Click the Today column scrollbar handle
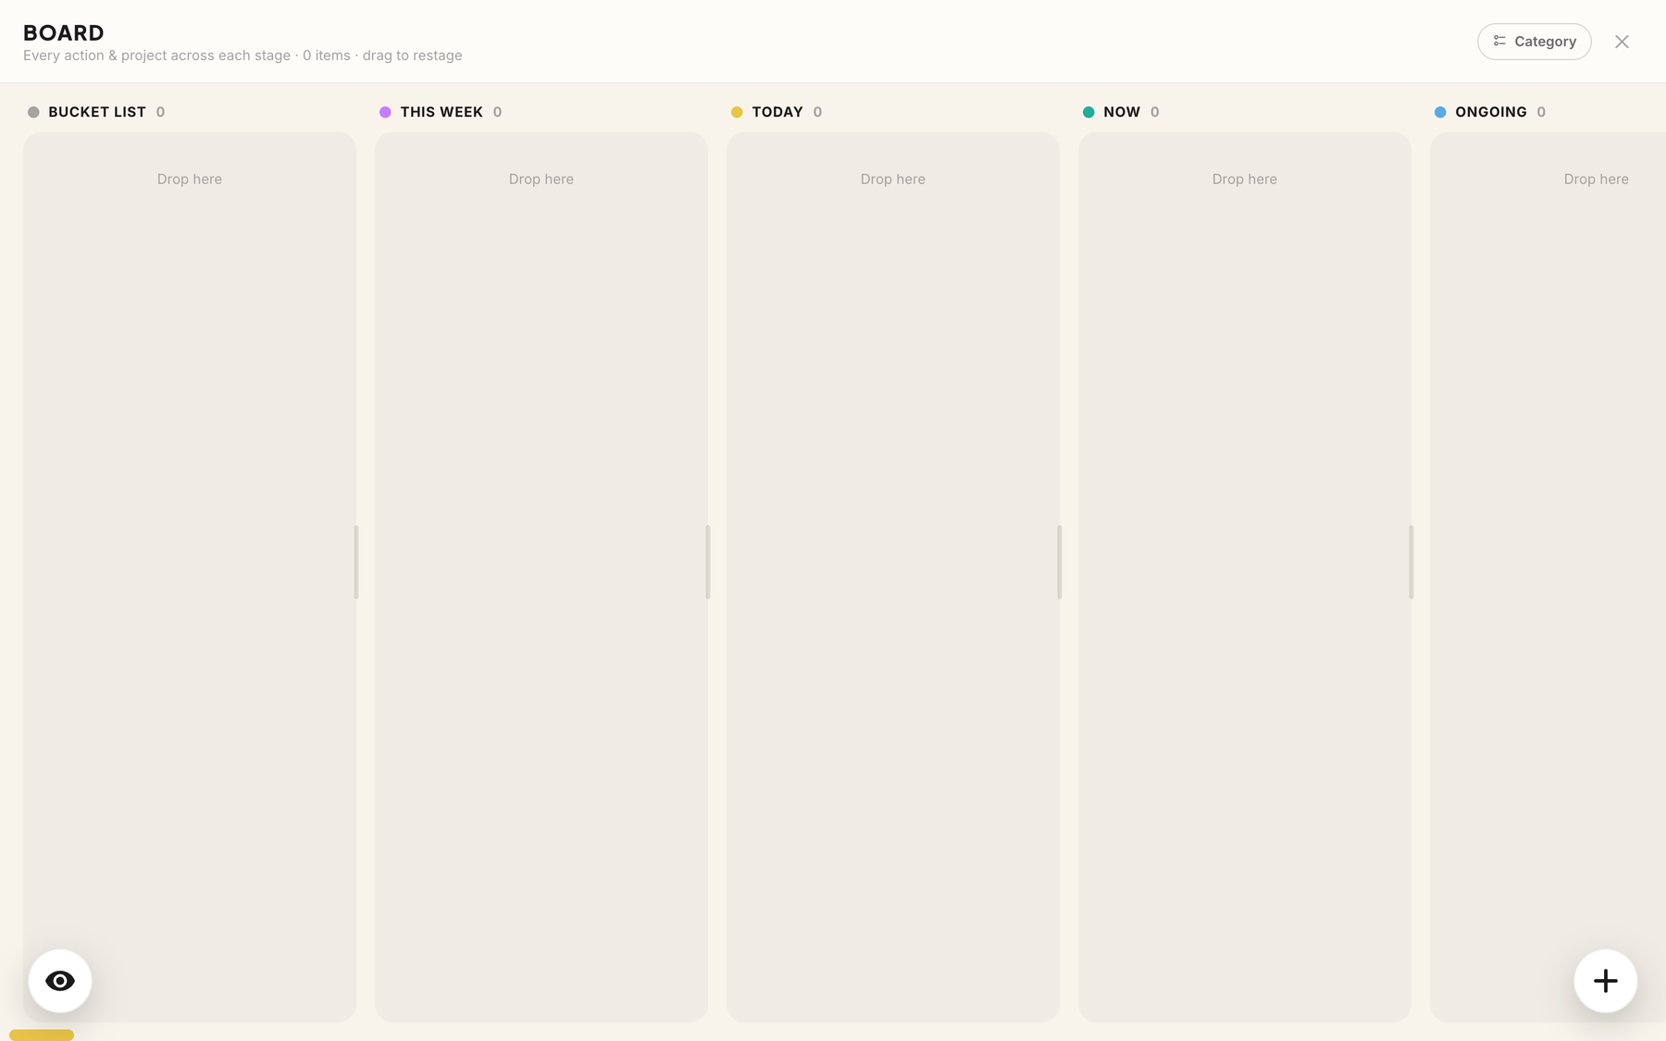 1060,563
